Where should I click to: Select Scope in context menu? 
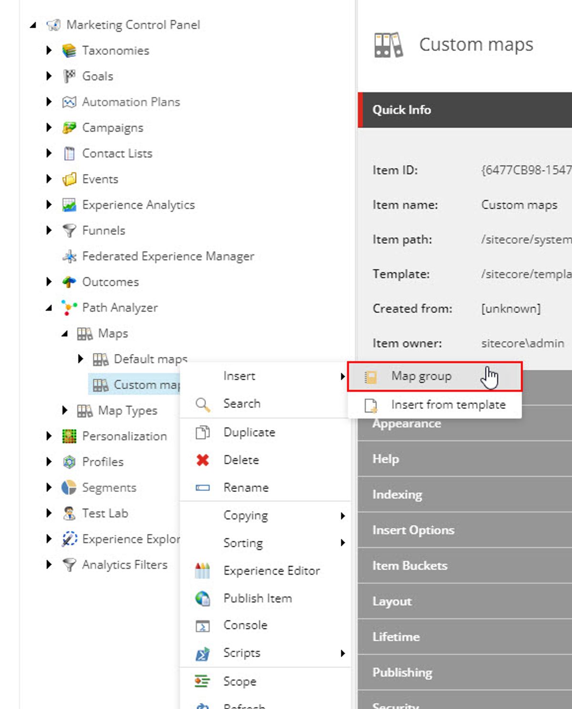coord(265,682)
